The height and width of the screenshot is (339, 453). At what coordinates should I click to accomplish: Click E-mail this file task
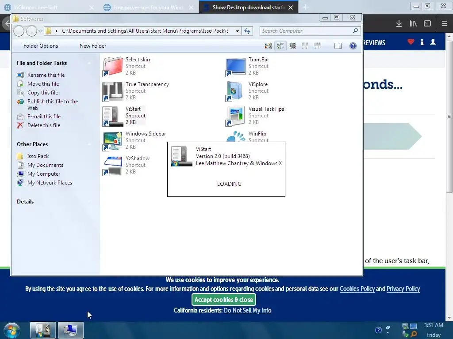[44, 117]
